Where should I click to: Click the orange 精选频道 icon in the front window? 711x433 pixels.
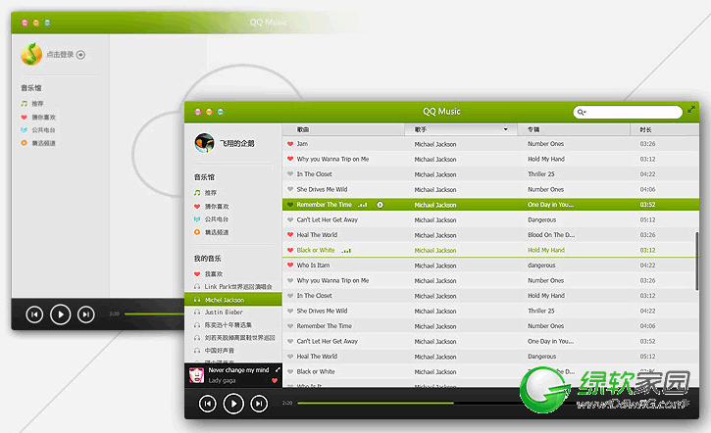pyautogui.click(x=197, y=232)
